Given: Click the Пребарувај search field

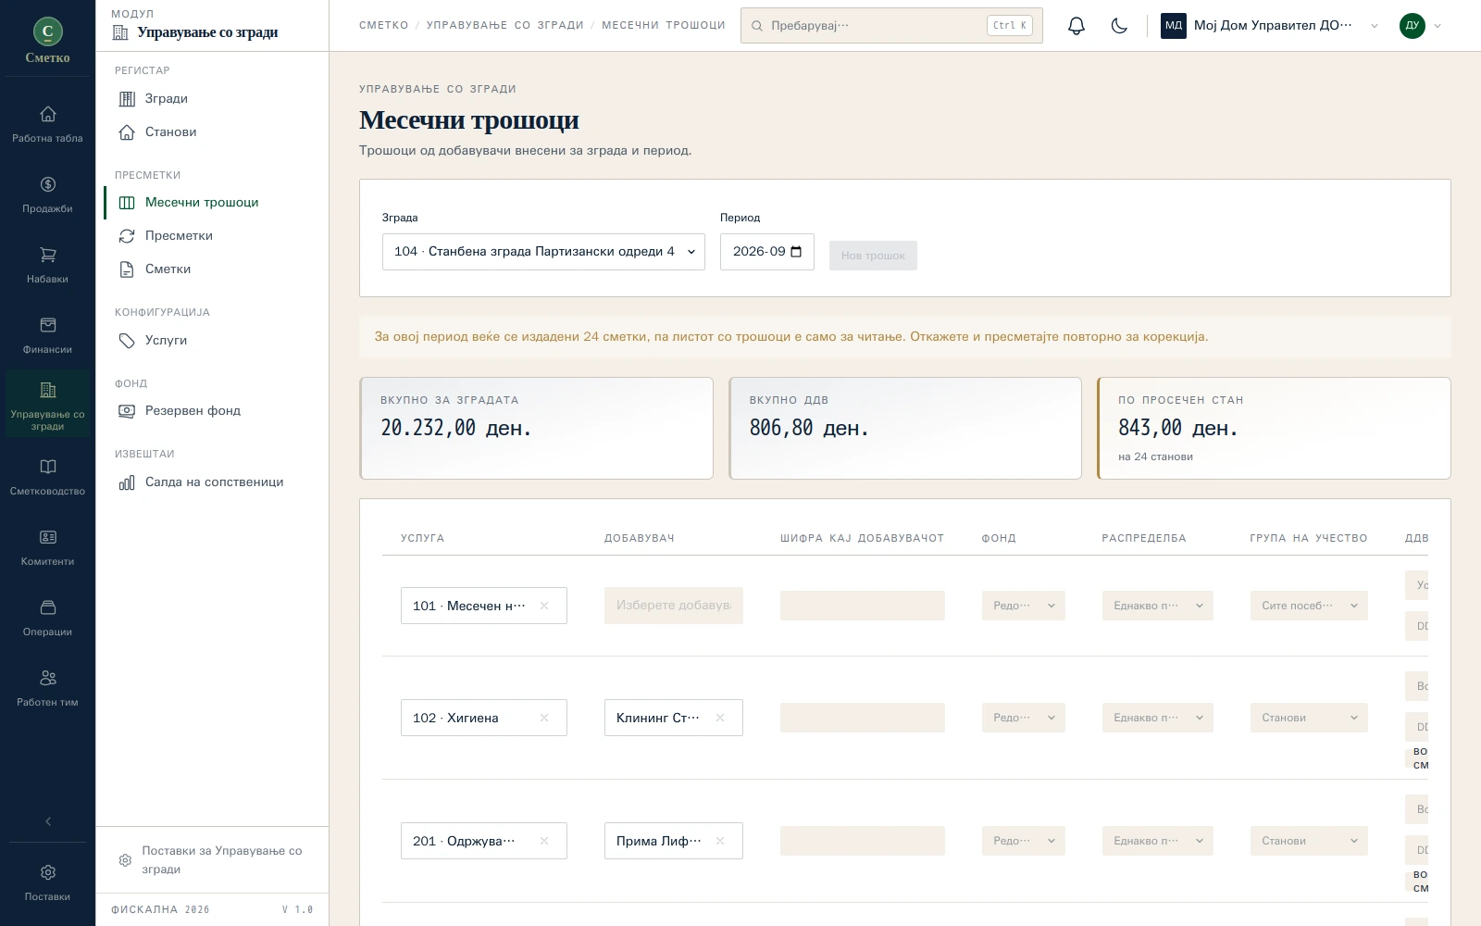Looking at the screenshot, I should click(x=891, y=26).
